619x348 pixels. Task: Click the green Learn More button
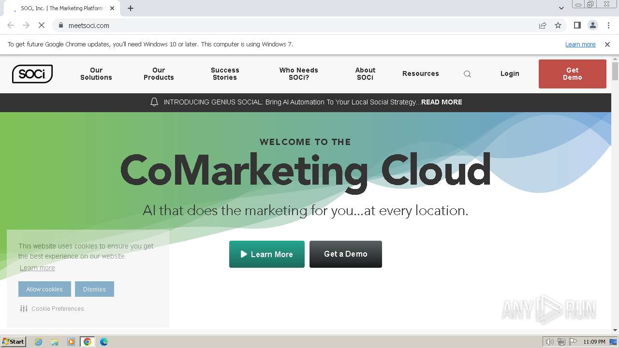pos(267,254)
